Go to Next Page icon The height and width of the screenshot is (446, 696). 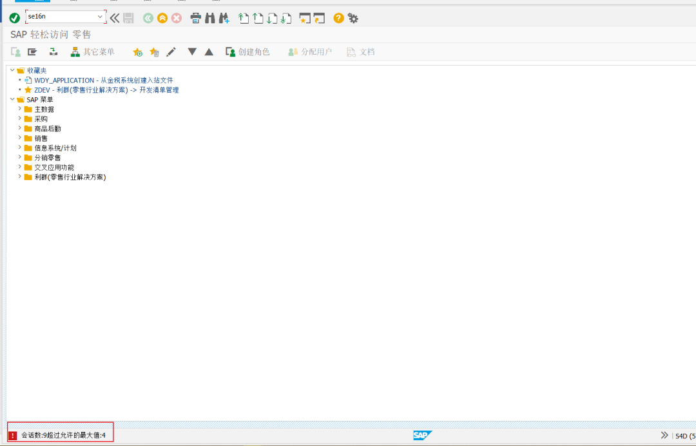[272, 18]
